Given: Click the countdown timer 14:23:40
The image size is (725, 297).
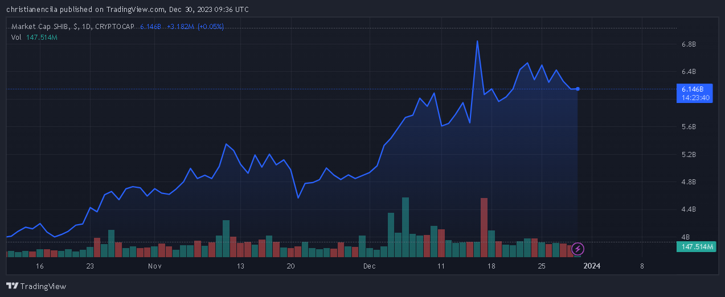Looking at the screenshot, I should pyautogui.click(x=694, y=98).
